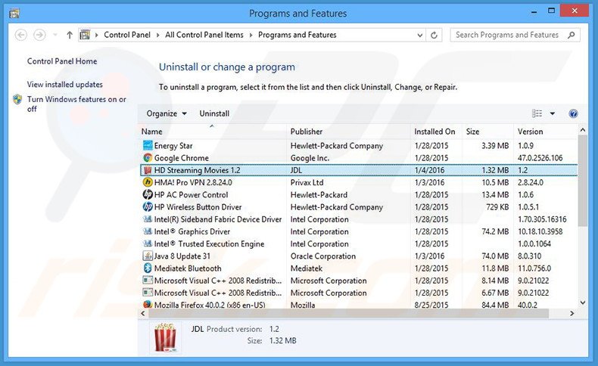
Task: Click the Oracle Corporation publisher cell
Action: point(323,256)
